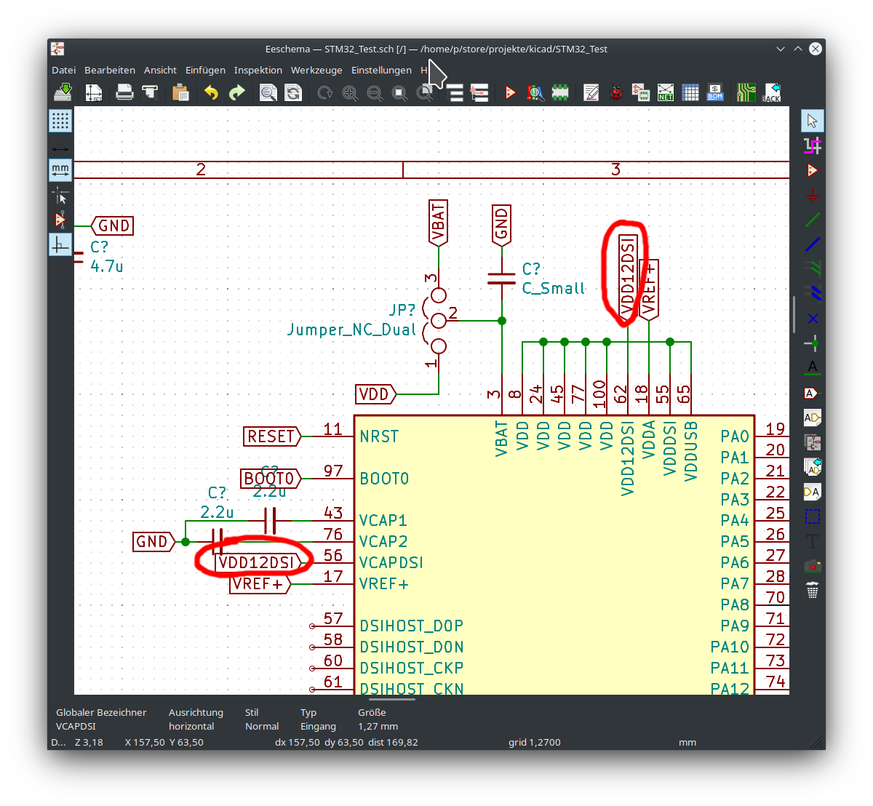Open the Bearbeiten menu
Viewport: 873px width, 806px height.
110,70
